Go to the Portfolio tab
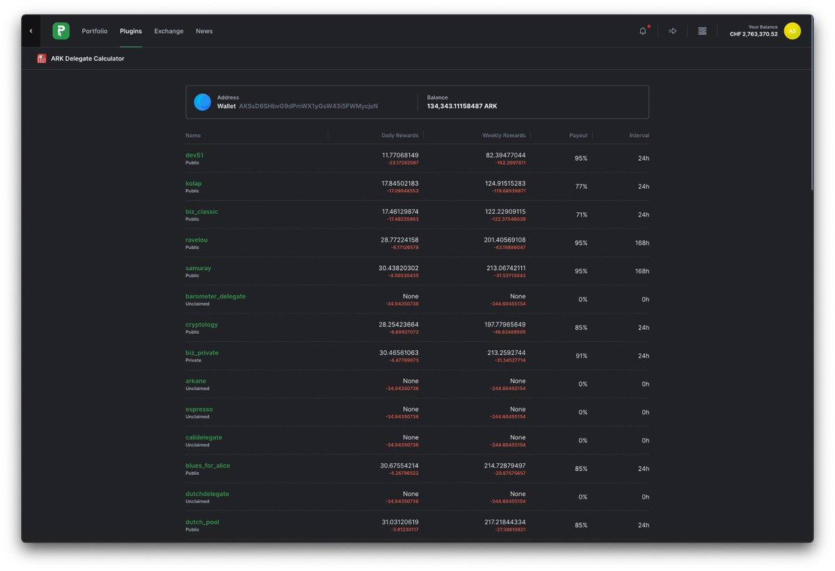 [95, 31]
